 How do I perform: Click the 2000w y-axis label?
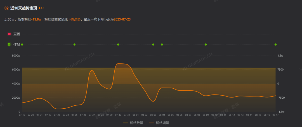click(x=16, y=98)
